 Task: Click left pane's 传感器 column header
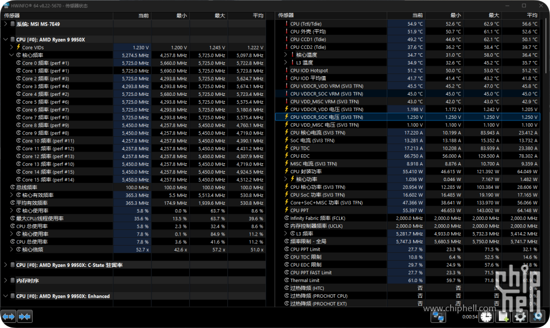(x=57, y=16)
